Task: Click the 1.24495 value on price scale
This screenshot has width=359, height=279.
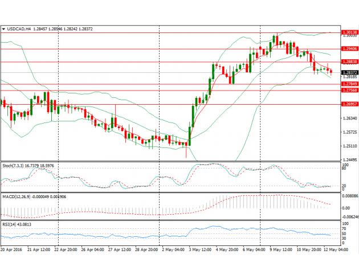Action: point(350,159)
